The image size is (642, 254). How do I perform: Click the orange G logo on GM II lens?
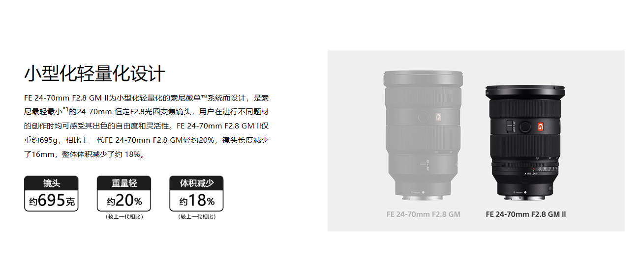click(540, 126)
